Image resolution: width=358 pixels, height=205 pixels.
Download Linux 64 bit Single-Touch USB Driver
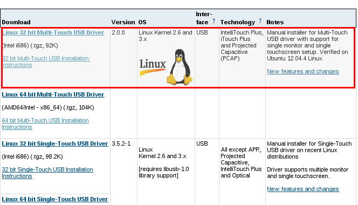55,199
